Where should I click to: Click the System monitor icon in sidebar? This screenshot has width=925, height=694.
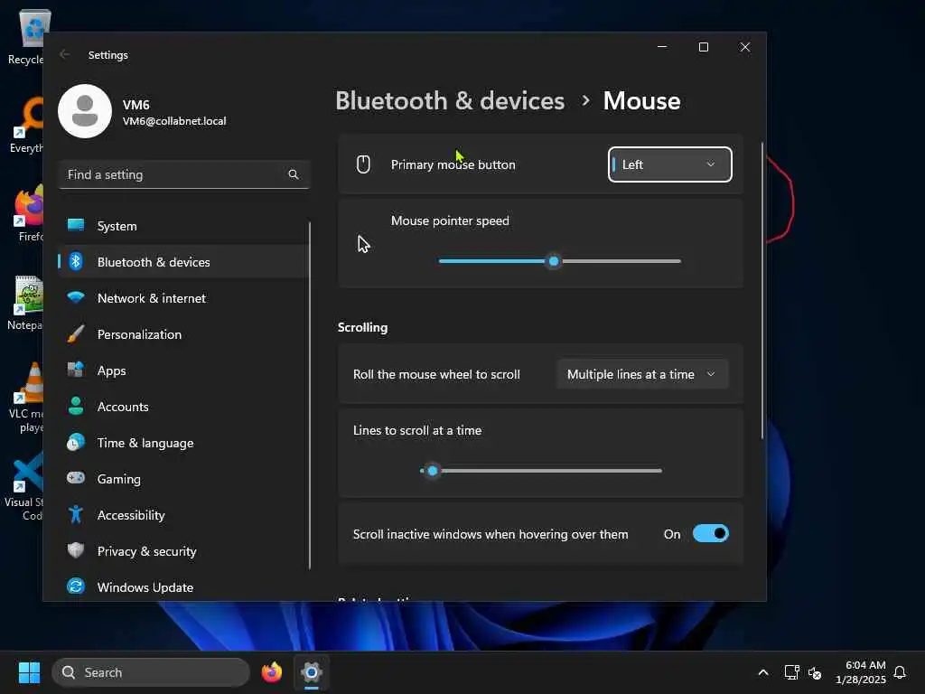(x=76, y=225)
